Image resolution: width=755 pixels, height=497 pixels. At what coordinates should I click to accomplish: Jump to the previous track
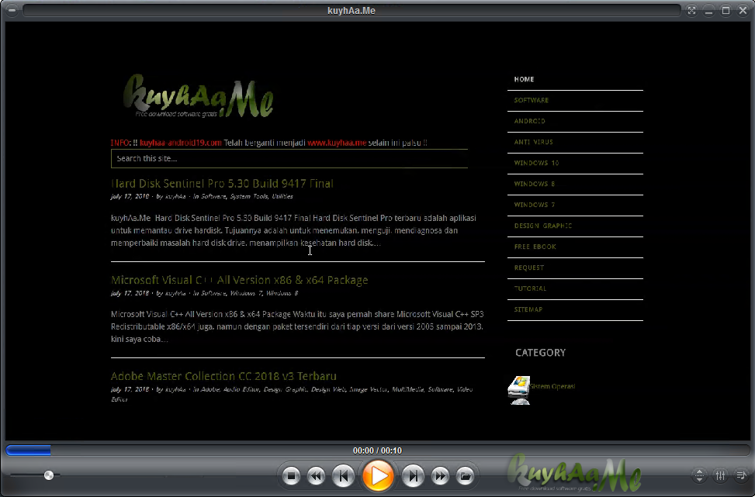(x=343, y=476)
